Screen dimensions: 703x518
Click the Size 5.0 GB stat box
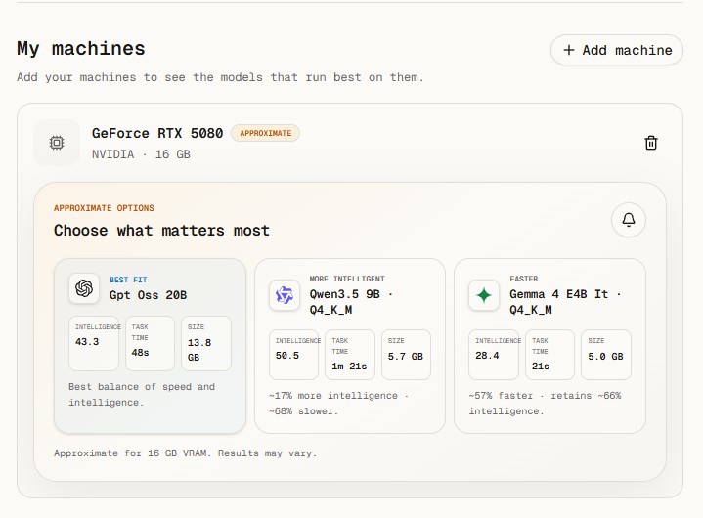(606, 355)
